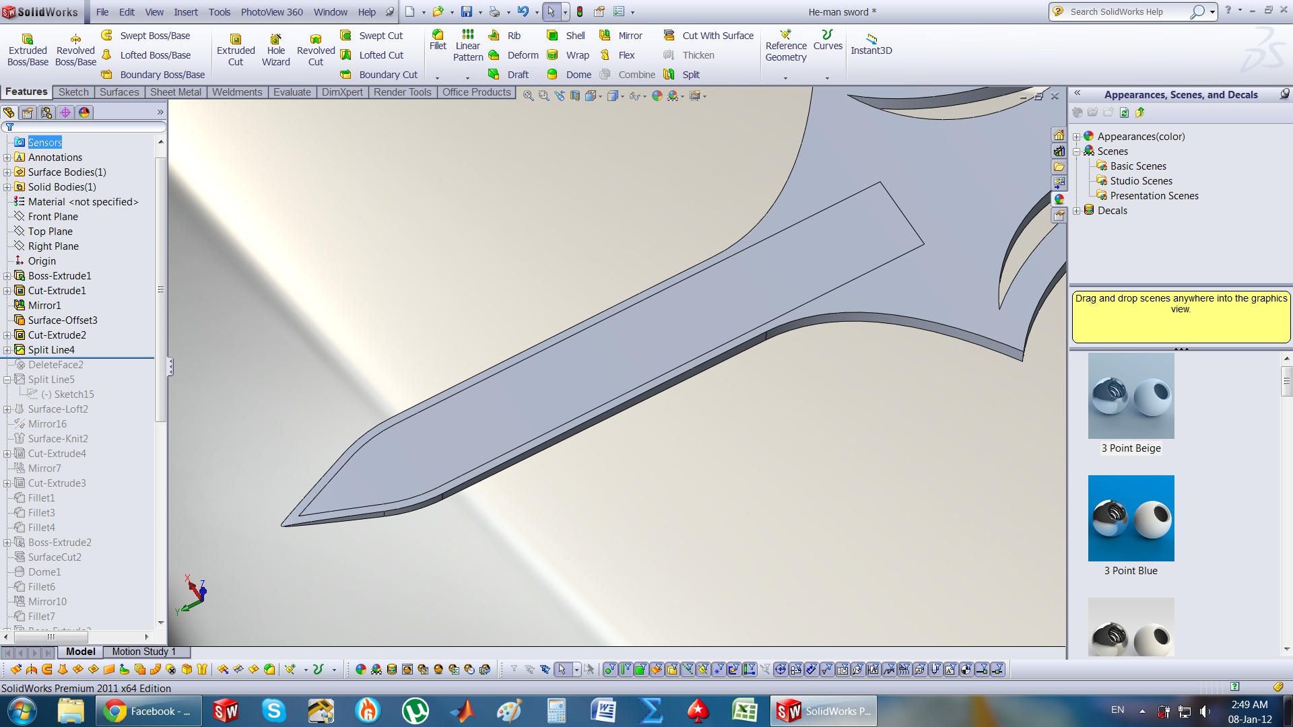
Task: Select the 3 Point Blue scene thumbnail
Action: 1131,518
